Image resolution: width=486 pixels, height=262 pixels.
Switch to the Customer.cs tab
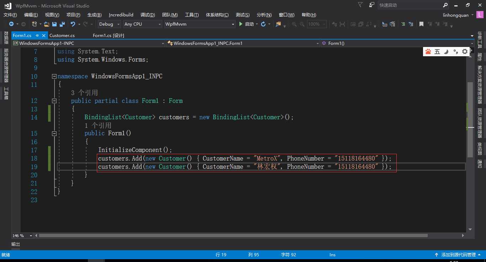pyautogui.click(x=62, y=36)
